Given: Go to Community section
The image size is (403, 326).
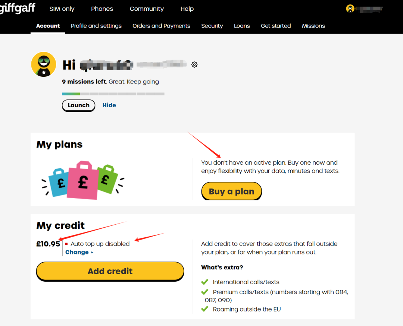Looking at the screenshot, I should [x=147, y=9].
